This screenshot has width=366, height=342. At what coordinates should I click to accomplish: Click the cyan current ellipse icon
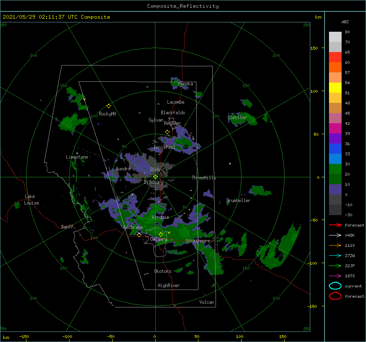[335, 286]
